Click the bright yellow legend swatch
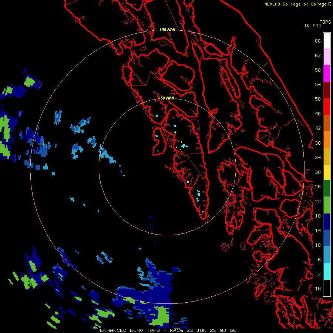Screen dimensions: 333x333 [x=327, y=172]
